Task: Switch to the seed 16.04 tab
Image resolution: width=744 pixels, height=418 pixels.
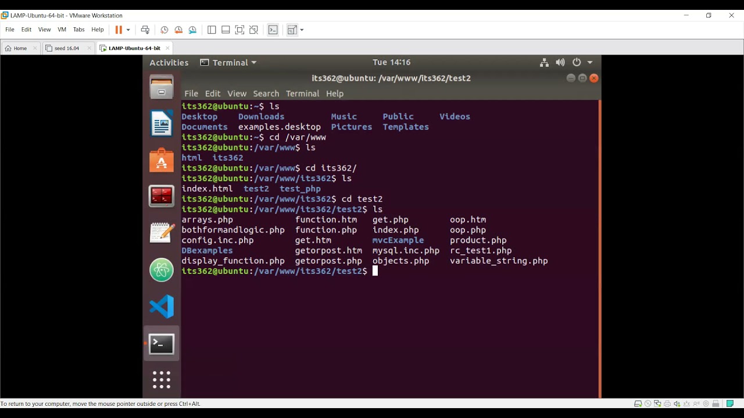Action: [x=67, y=48]
